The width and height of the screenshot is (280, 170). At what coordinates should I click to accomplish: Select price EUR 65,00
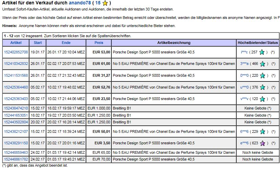tap(101, 152)
